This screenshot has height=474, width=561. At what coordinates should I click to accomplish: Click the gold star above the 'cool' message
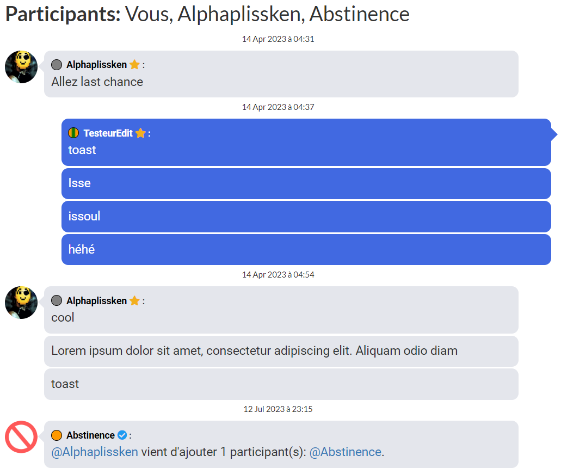134,300
